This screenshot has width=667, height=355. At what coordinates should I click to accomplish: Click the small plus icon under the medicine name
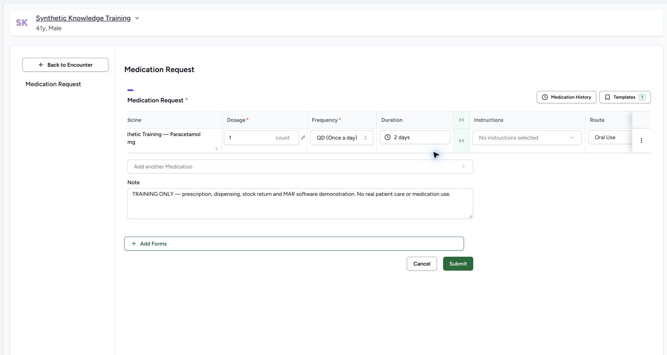(x=217, y=149)
